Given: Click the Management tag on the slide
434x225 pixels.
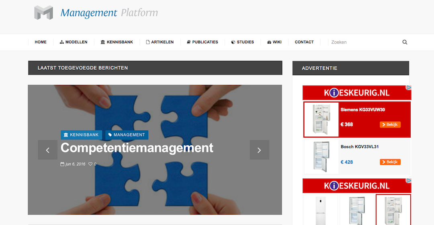Looking at the screenshot, I should 127,135.
